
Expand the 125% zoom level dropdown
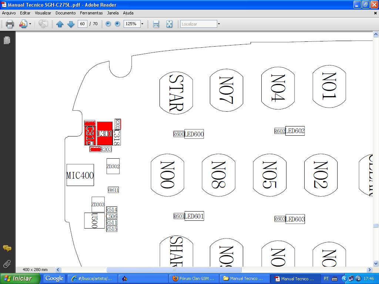(142, 24)
